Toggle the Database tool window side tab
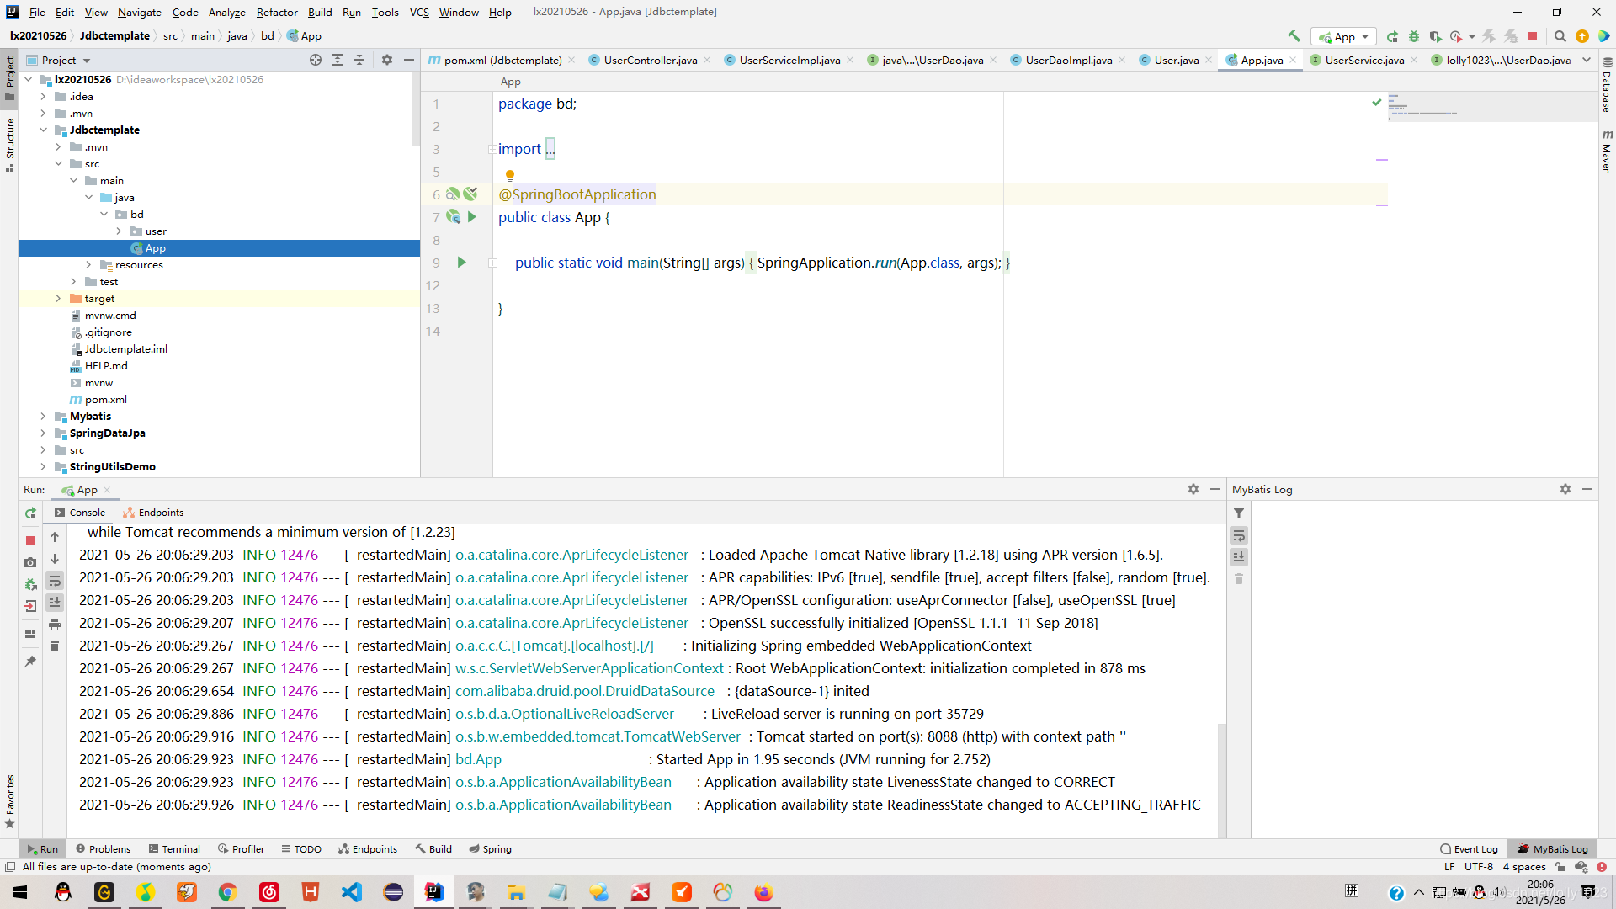The image size is (1616, 909). tap(1607, 86)
